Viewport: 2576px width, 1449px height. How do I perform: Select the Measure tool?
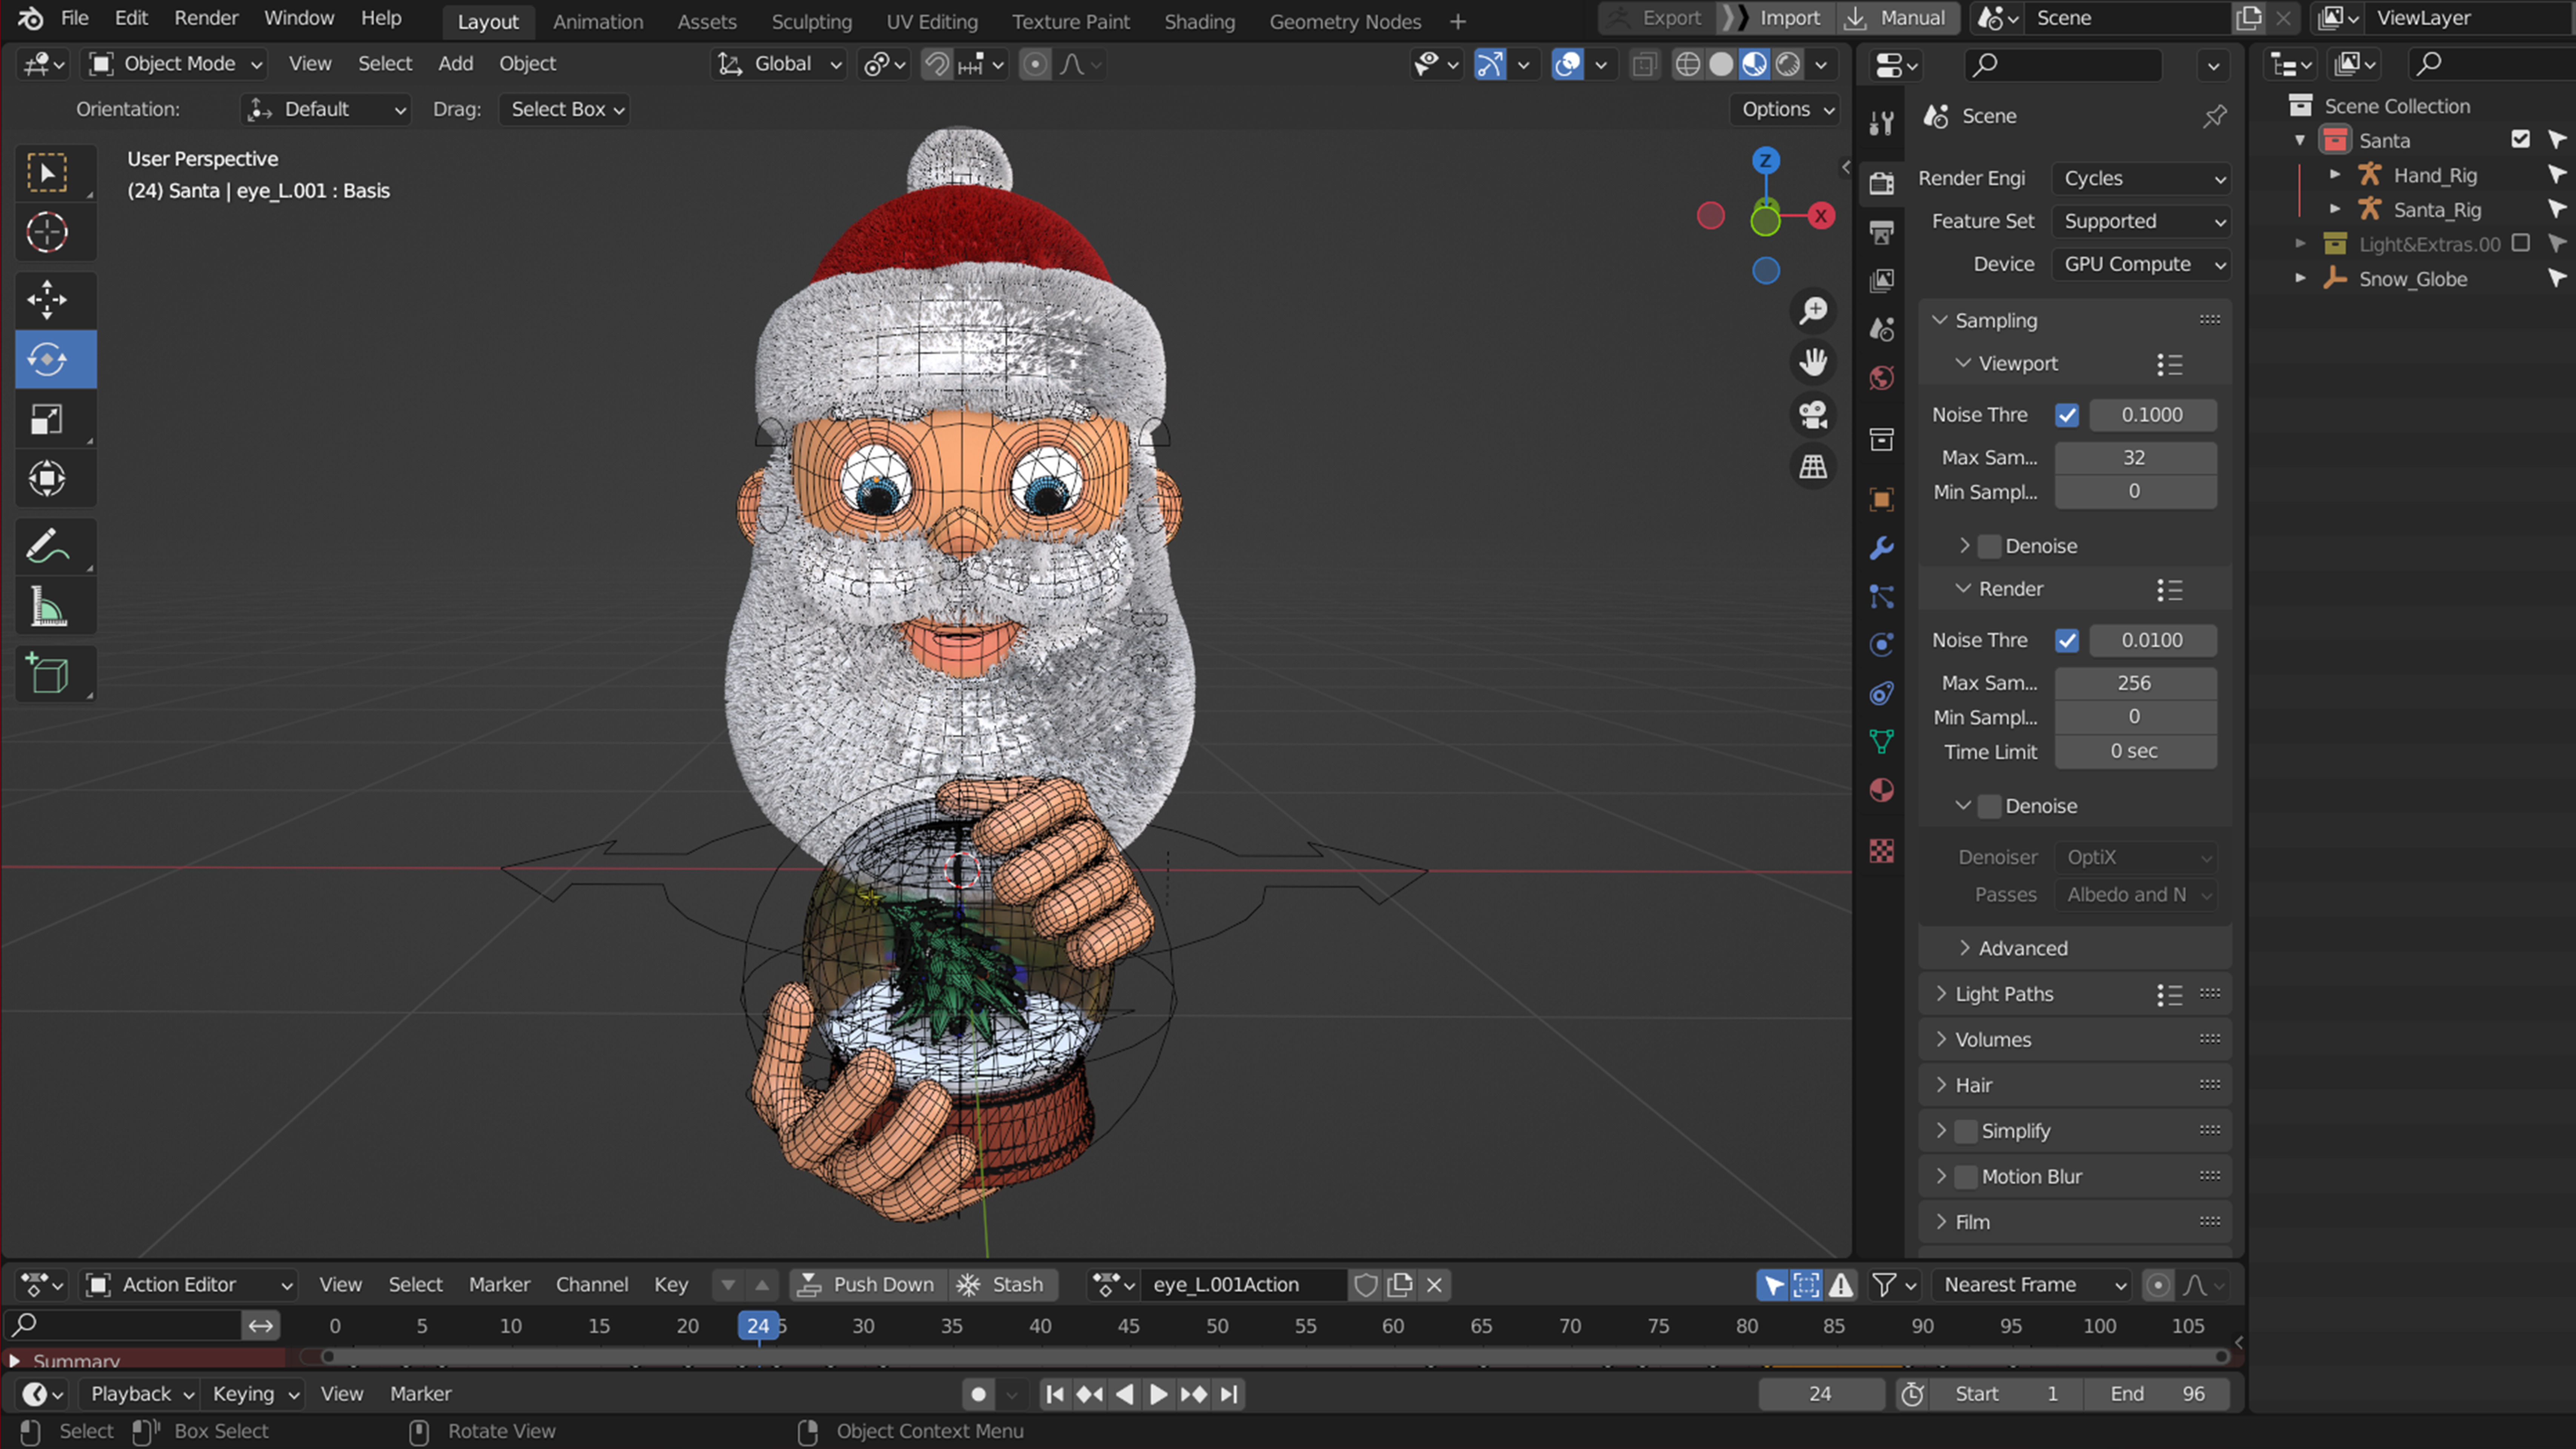click(x=47, y=606)
